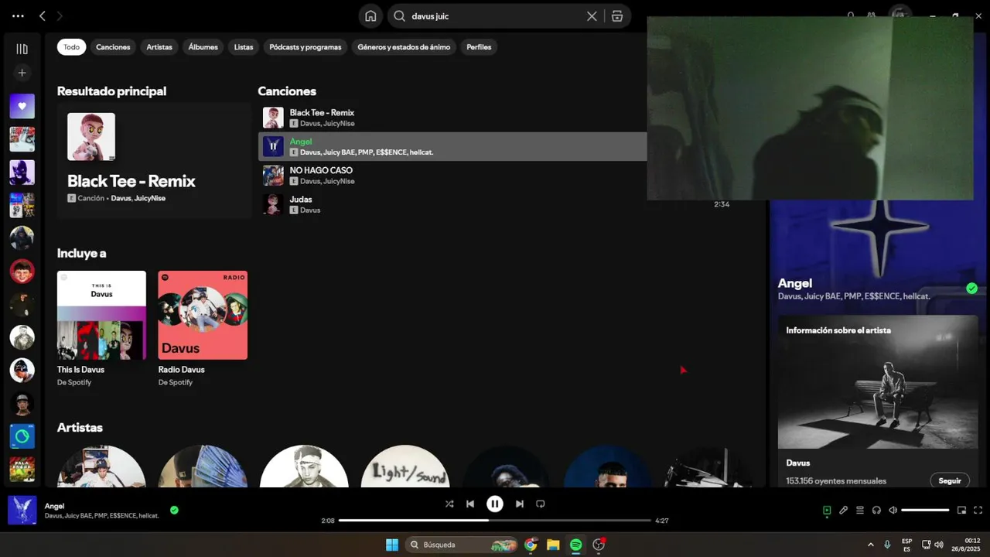Open the Browse icon beside search

(617, 16)
